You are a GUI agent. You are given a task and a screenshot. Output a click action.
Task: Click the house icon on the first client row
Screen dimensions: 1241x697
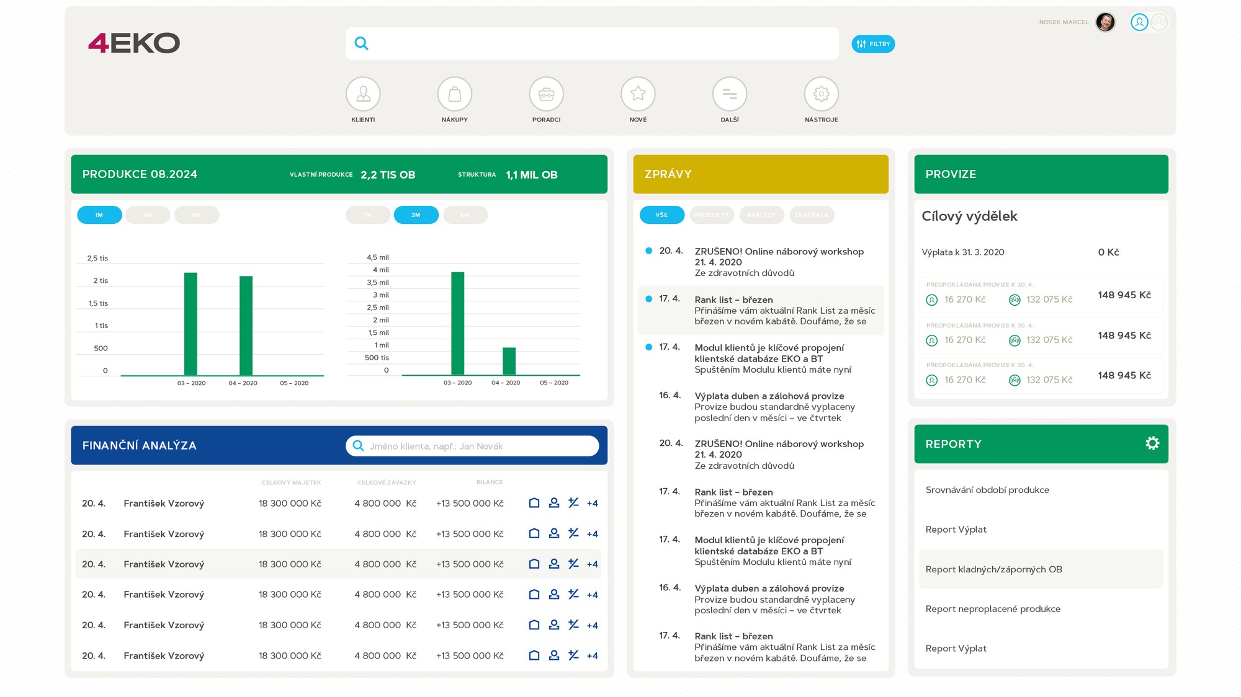click(x=534, y=503)
